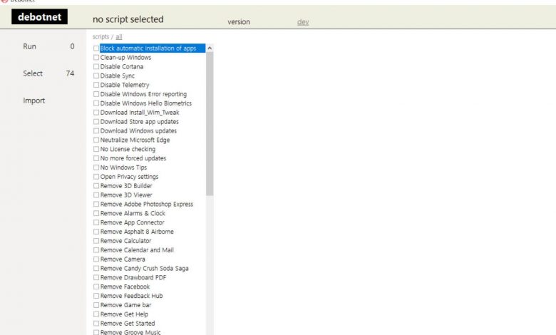Select the No Windows Tips row

click(123, 167)
